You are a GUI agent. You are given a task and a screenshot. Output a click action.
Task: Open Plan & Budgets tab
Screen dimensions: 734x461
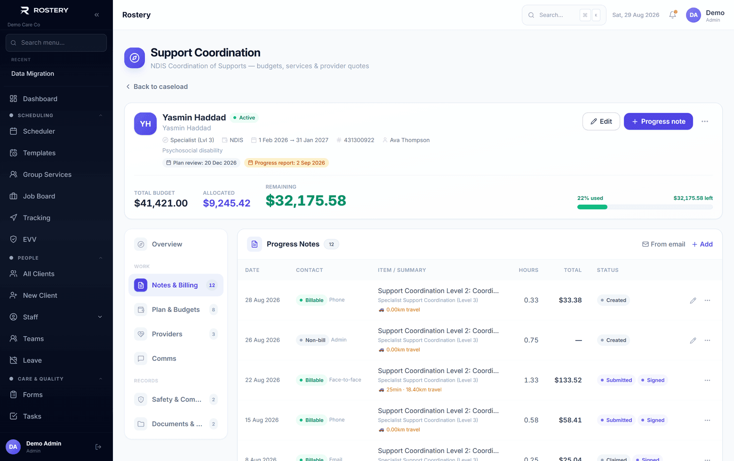point(176,310)
